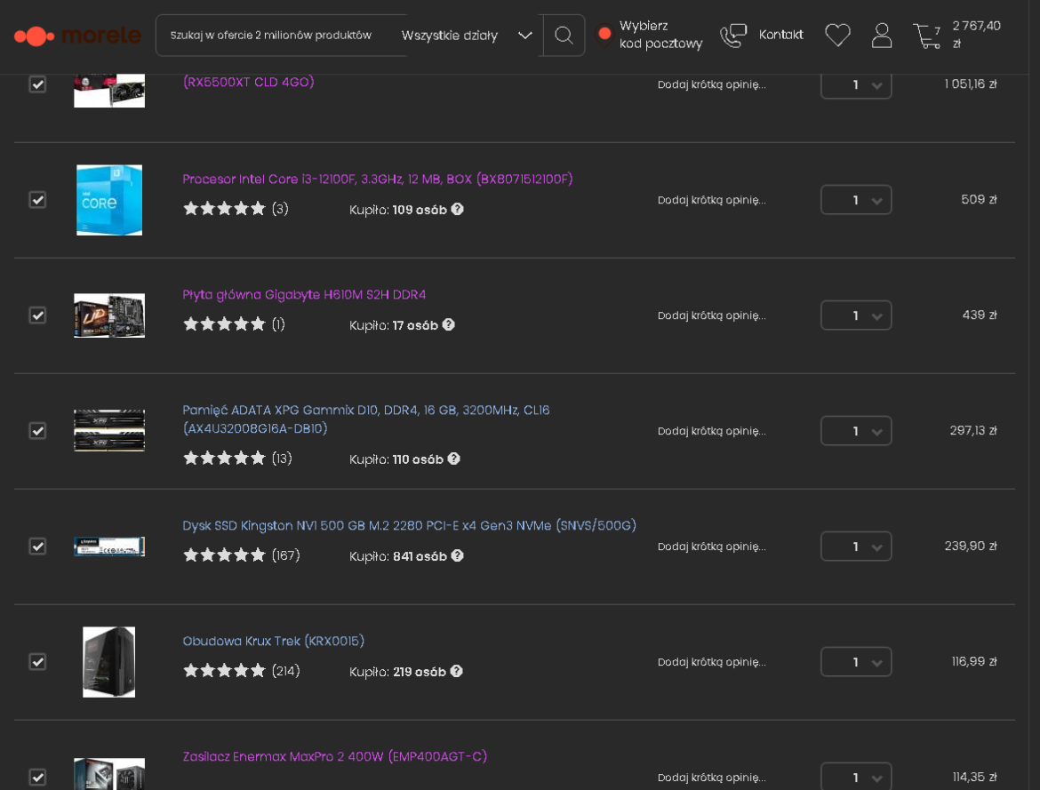Uncheck the Obudowa Krux Trek checkbox
Viewport: 1040px width, 790px height.
38,661
